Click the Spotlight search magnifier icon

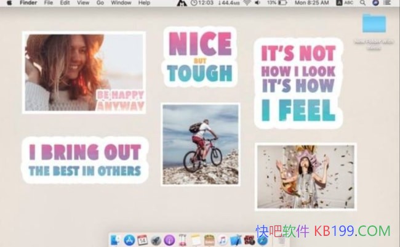pyautogui.click(x=362, y=3)
